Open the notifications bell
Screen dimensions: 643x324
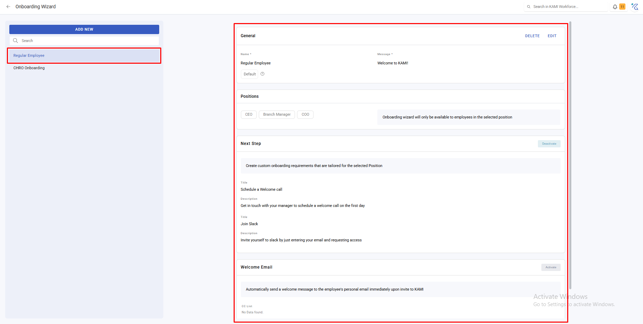click(x=615, y=7)
